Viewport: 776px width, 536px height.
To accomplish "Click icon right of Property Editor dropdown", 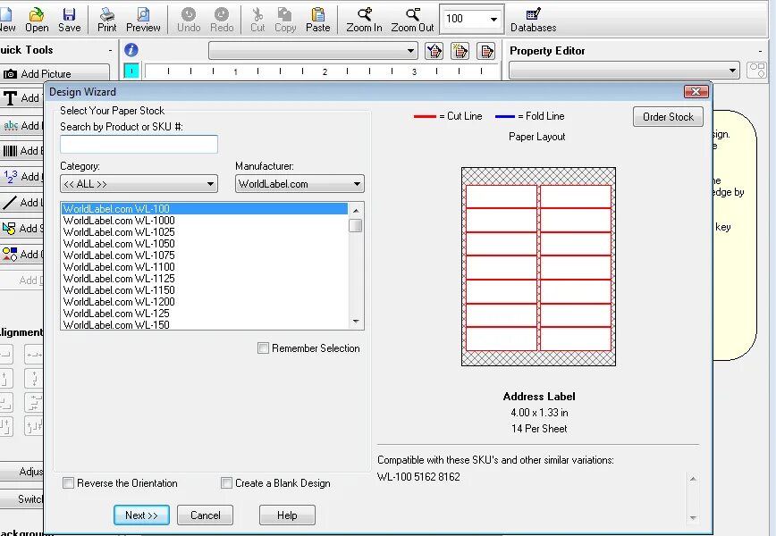I will pyautogui.click(x=756, y=71).
